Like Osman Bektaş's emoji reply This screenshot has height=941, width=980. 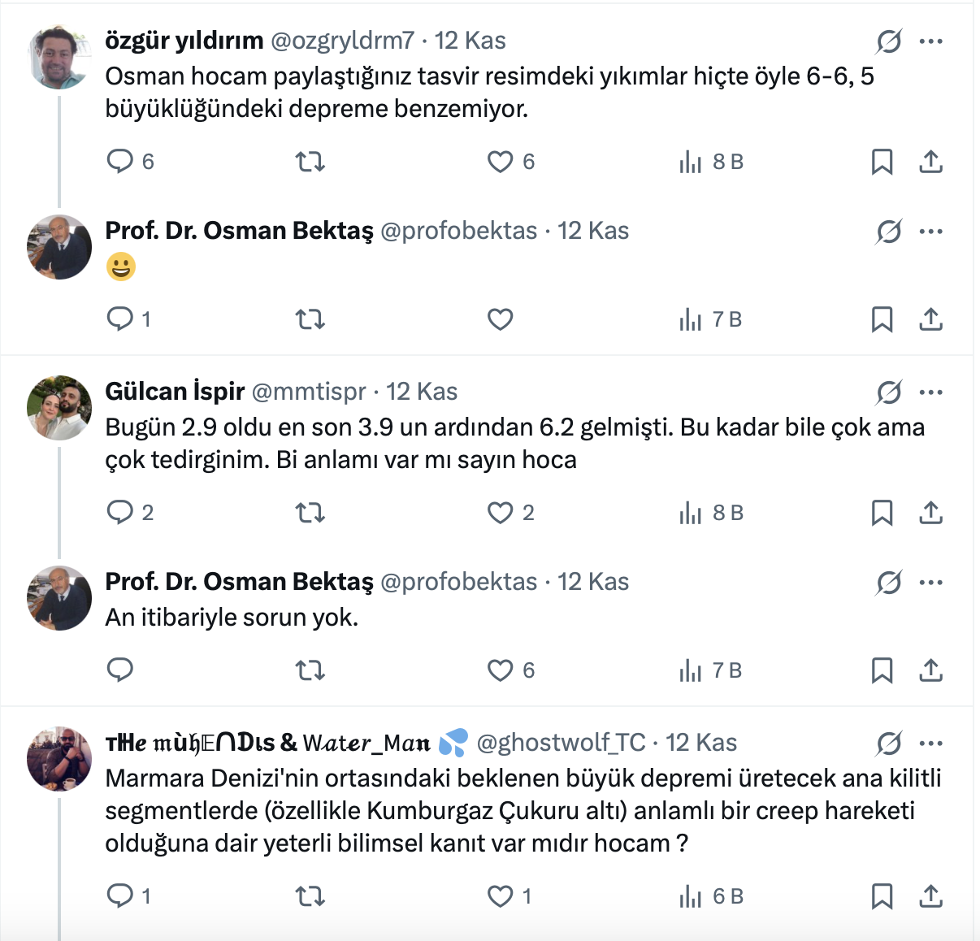(500, 319)
